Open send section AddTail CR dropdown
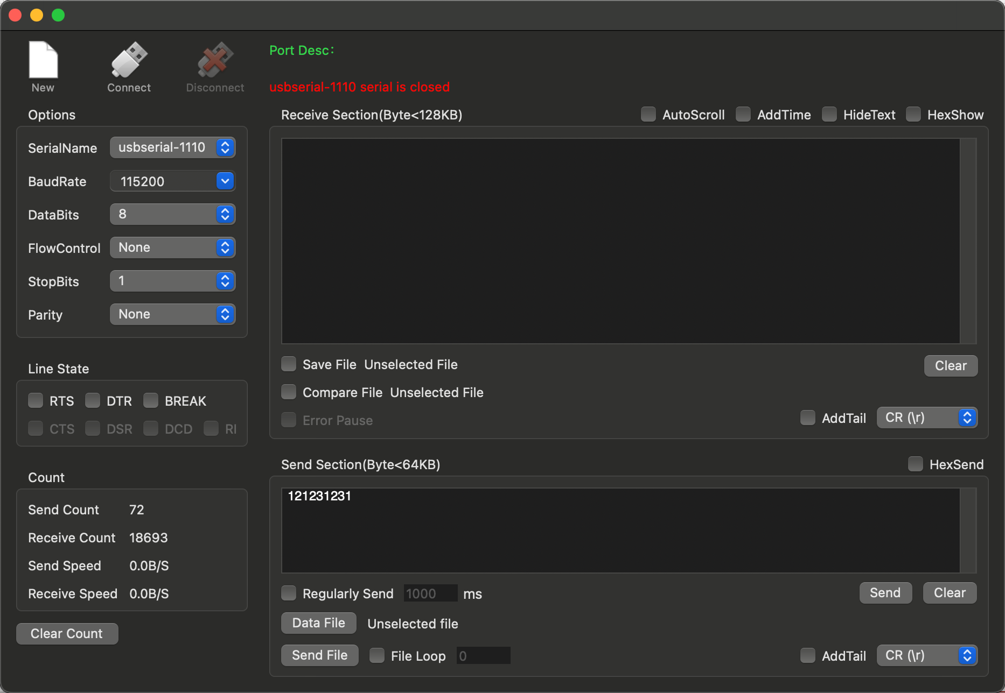The image size is (1005, 693). [x=927, y=655]
